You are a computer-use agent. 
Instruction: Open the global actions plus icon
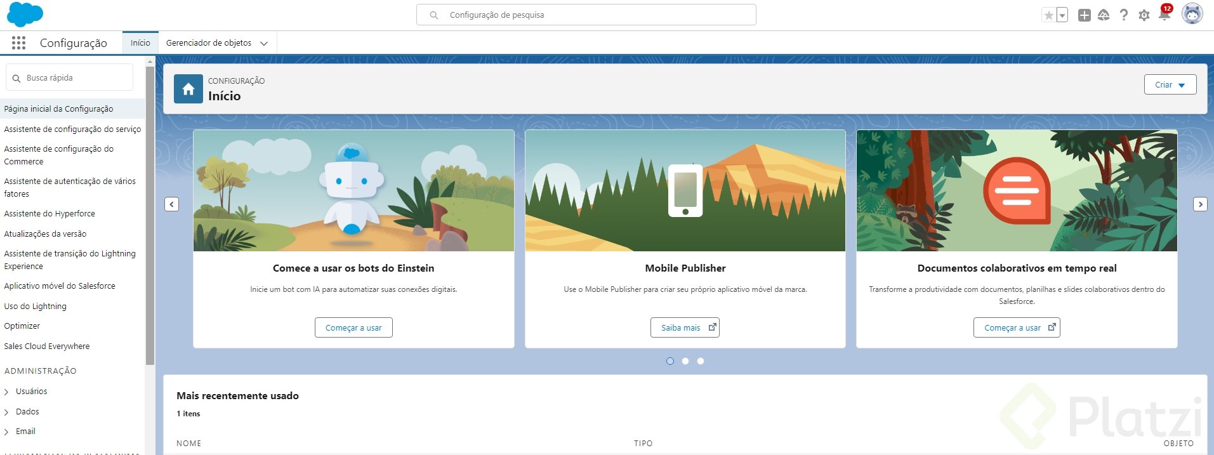click(1085, 15)
